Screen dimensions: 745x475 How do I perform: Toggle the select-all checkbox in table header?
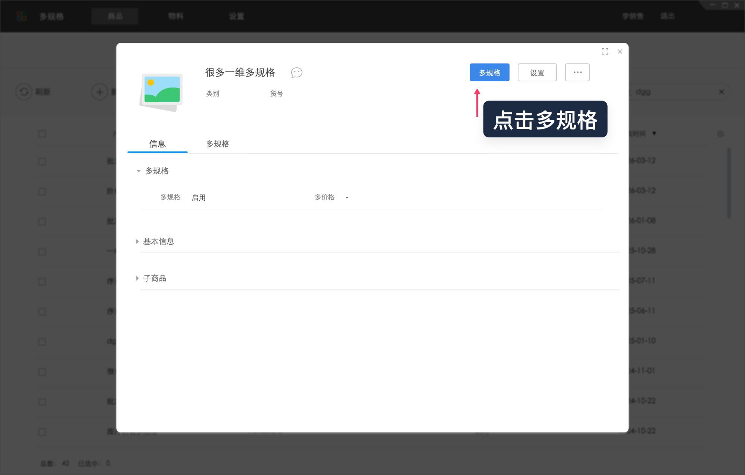[x=42, y=133]
